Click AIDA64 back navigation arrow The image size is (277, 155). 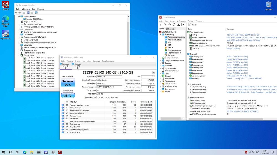coord(161,25)
